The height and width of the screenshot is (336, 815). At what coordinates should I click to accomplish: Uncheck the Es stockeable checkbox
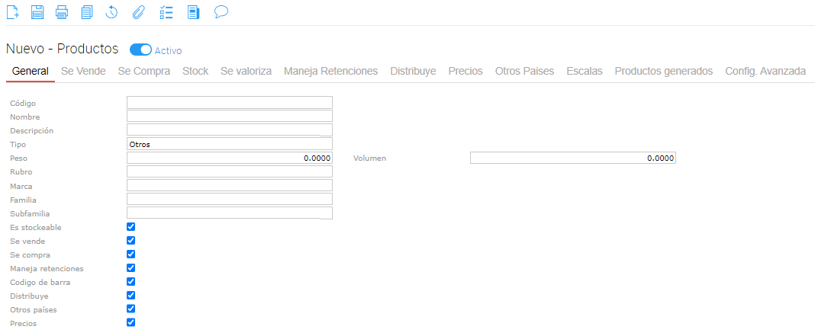point(130,227)
